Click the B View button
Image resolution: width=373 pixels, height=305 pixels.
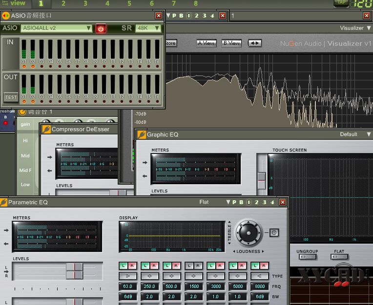tap(231, 43)
